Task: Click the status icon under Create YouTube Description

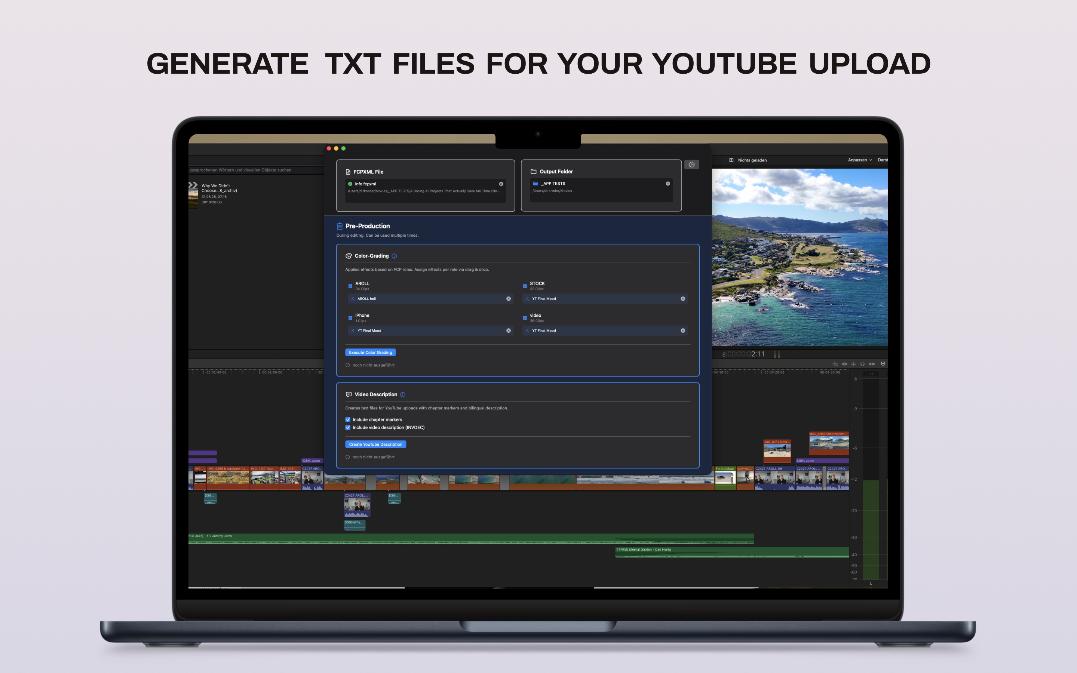Action: point(347,457)
